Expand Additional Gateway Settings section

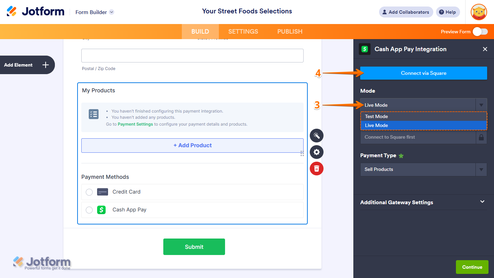pos(424,202)
